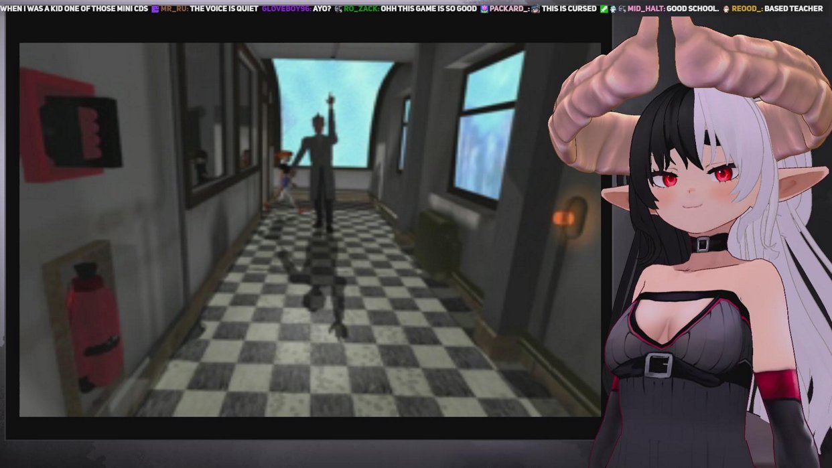Screen dimensions: 832x468
Task: Click username MID_HALT in chat ticker
Action: point(646,9)
